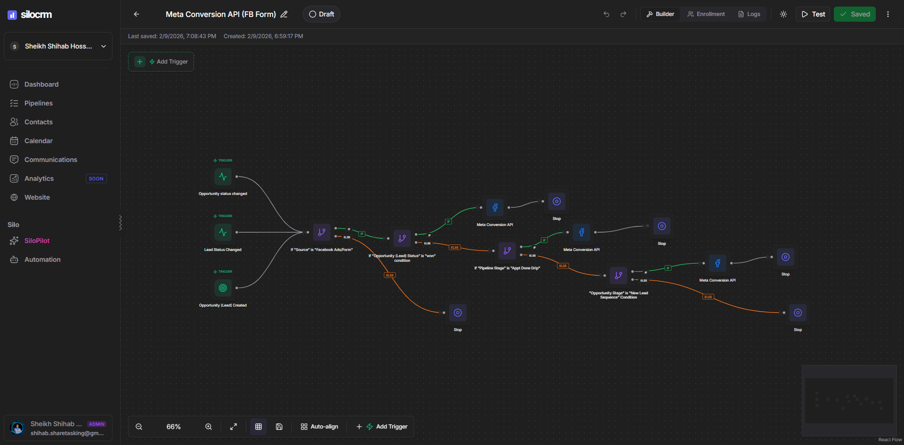The height and width of the screenshot is (445, 904).
Task: Open Analytics in the sidebar
Action: point(39,178)
